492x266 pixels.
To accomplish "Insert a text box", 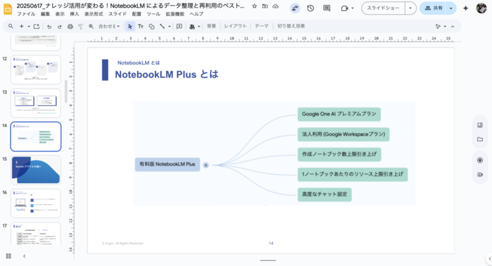I will click(x=141, y=26).
